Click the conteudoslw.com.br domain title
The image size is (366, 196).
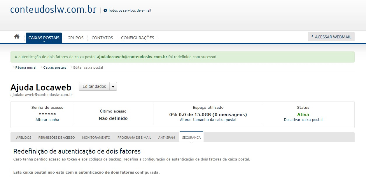click(x=53, y=10)
